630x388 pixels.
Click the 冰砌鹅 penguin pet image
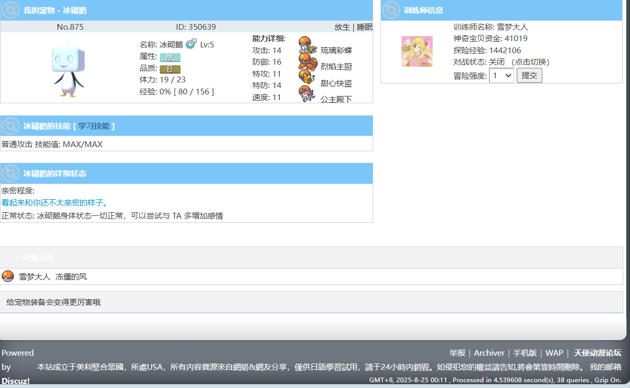coord(68,68)
